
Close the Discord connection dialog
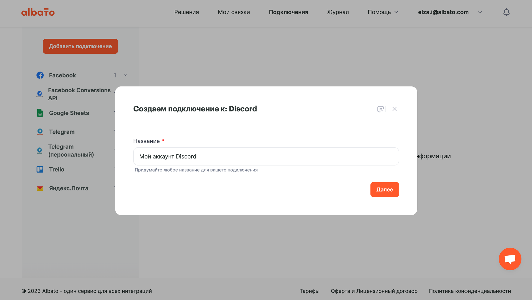click(394, 109)
